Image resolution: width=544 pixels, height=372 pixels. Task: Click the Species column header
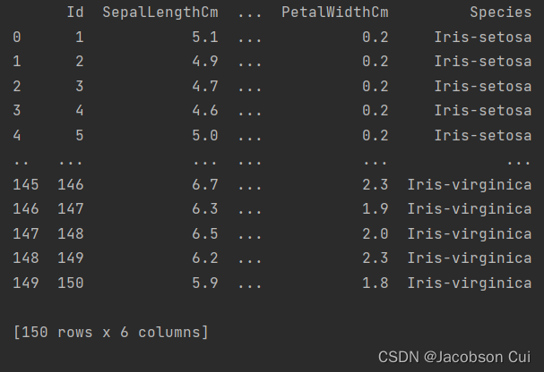point(501,13)
